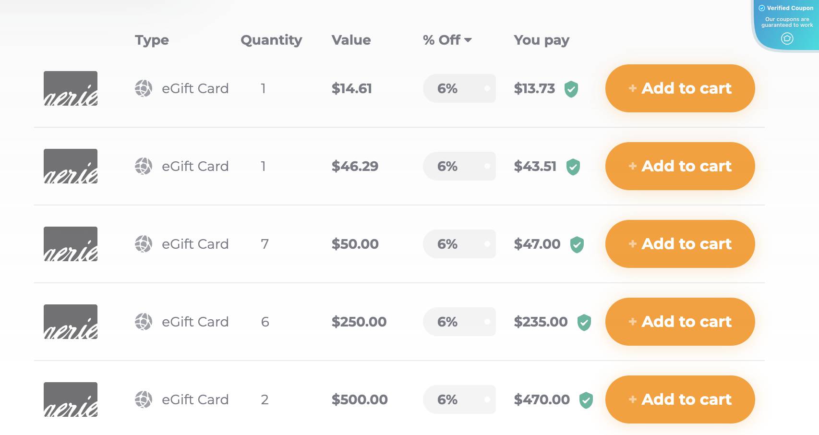The width and height of the screenshot is (819, 435).
Task: Add the $14.61 eGift Card to cart
Action: tap(680, 88)
